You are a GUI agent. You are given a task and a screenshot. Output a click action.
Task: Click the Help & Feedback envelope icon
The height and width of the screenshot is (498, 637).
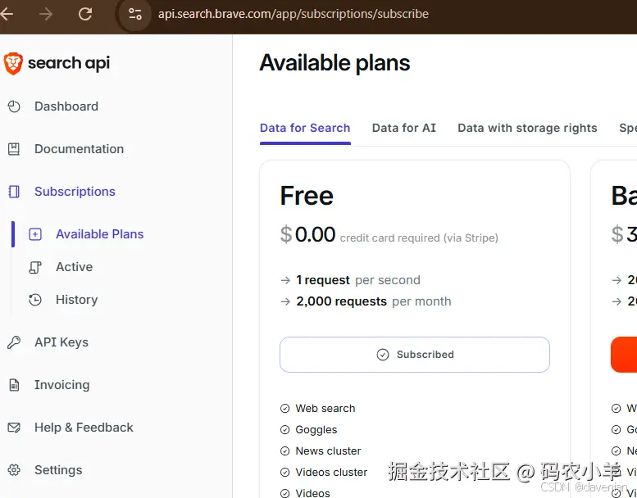[x=14, y=428]
